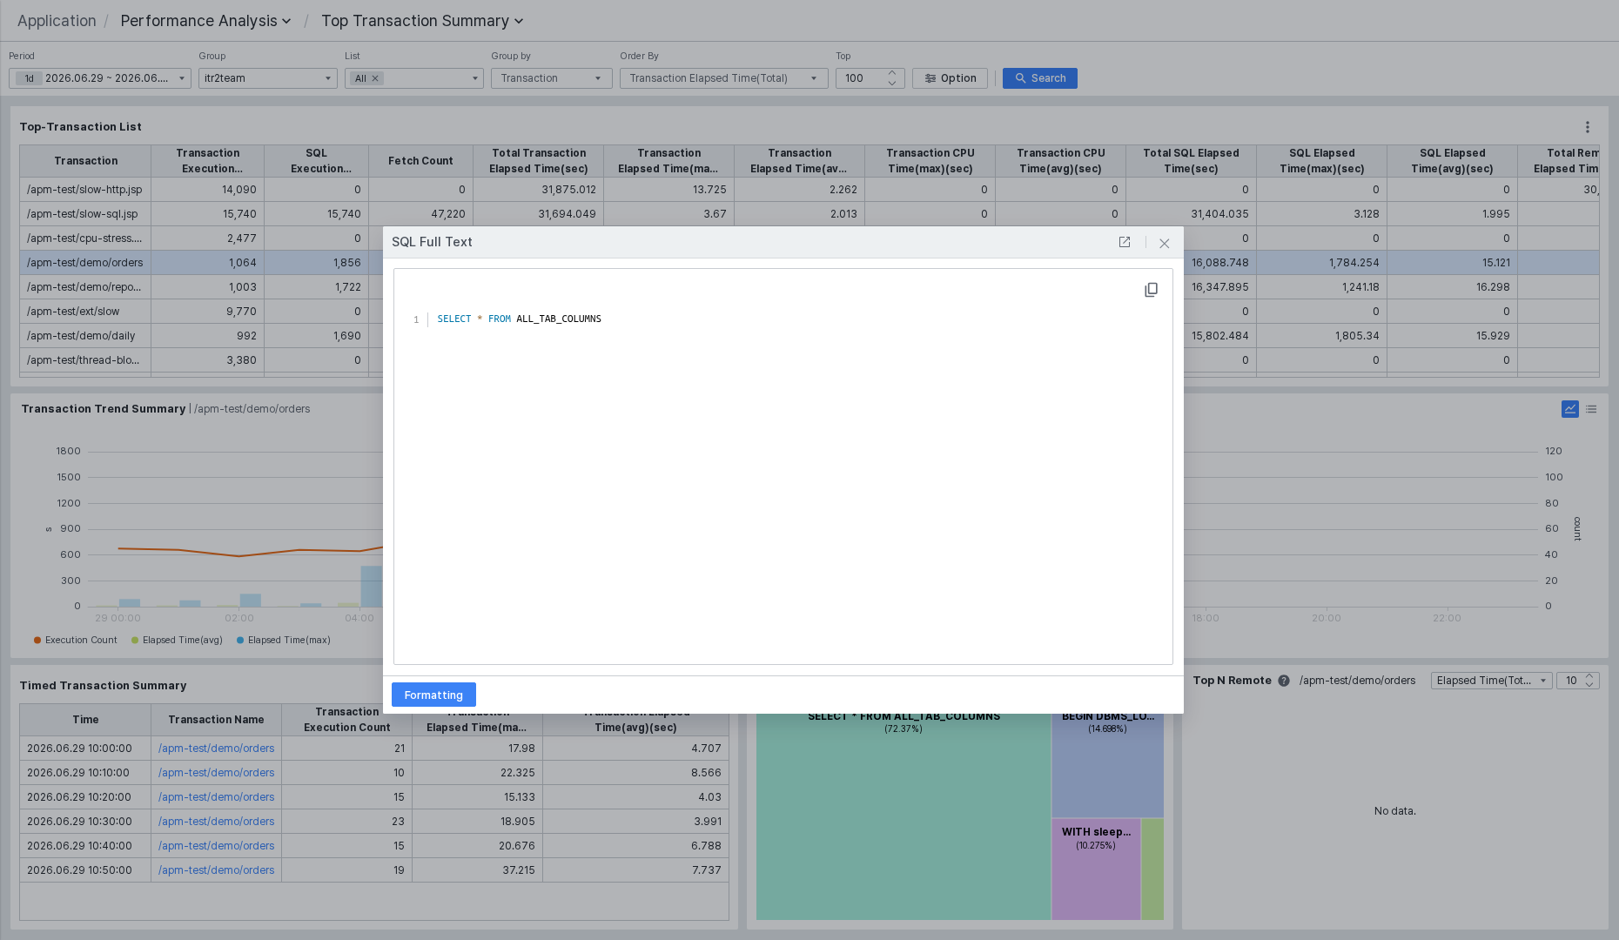1619x940 pixels.
Task: Open the Order By dropdown
Action: (x=723, y=78)
